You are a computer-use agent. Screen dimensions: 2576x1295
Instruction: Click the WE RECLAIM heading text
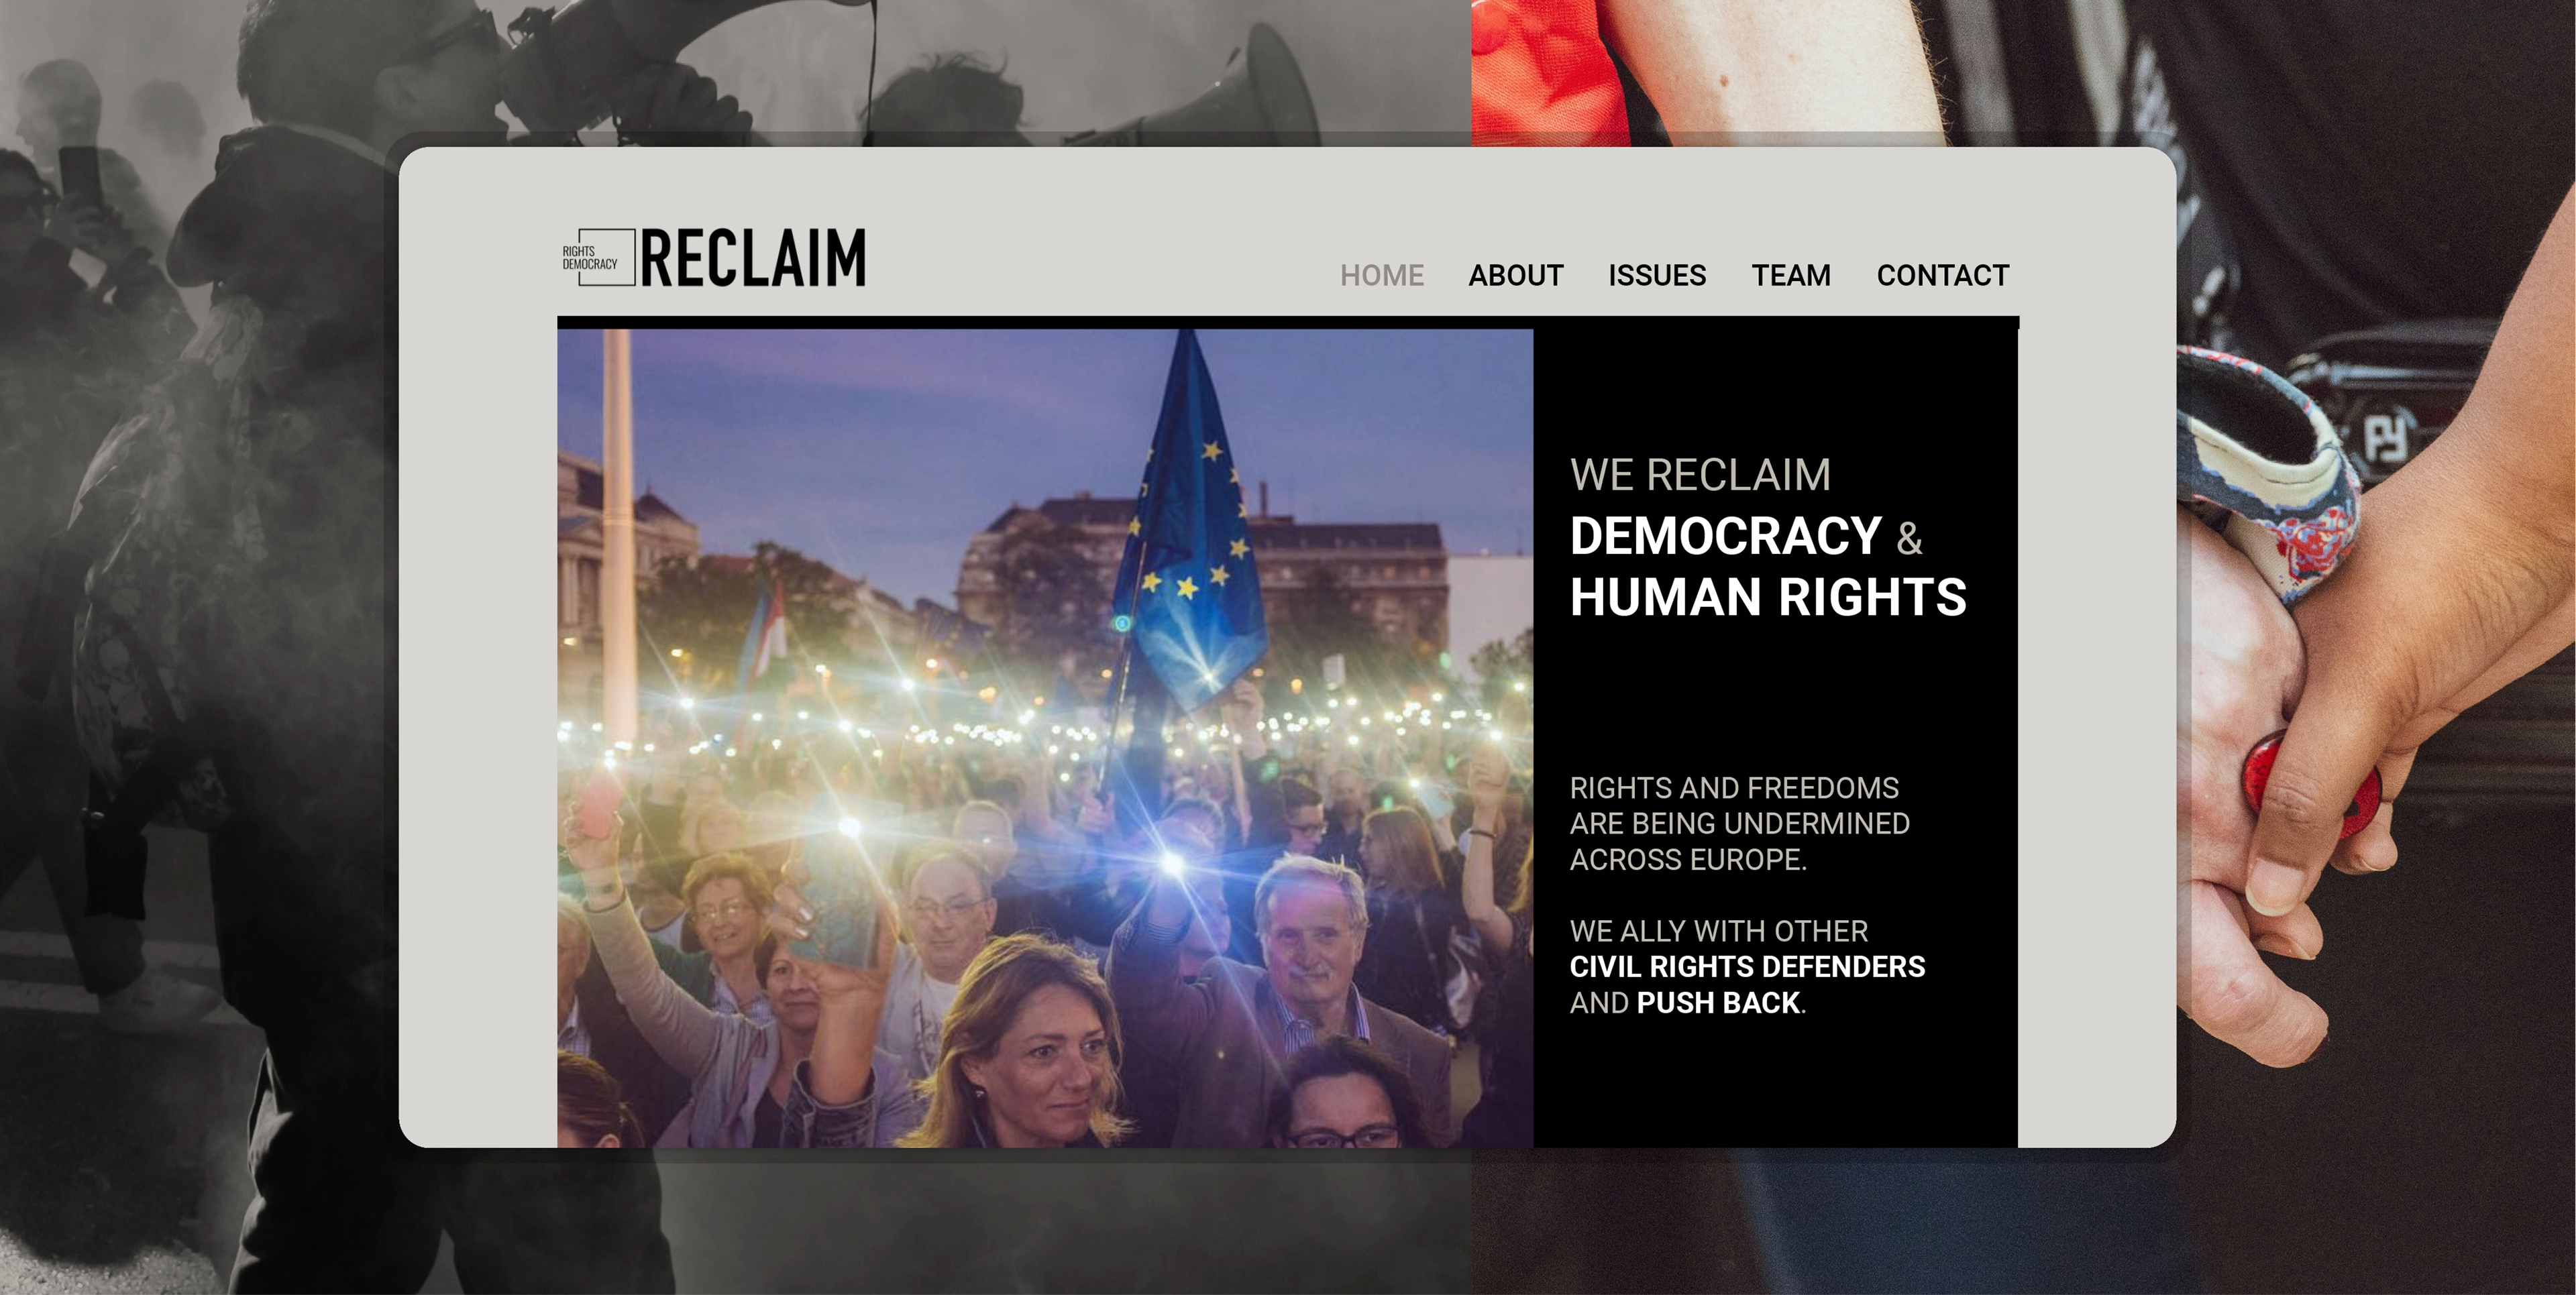coord(1700,475)
